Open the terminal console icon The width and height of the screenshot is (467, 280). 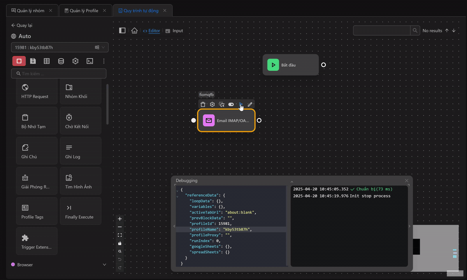pos(90,61)
